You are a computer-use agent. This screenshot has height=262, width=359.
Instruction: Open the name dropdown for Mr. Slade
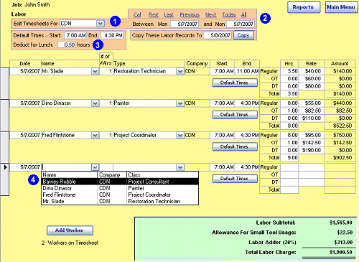pyautogui.click(x=95, y=71)
